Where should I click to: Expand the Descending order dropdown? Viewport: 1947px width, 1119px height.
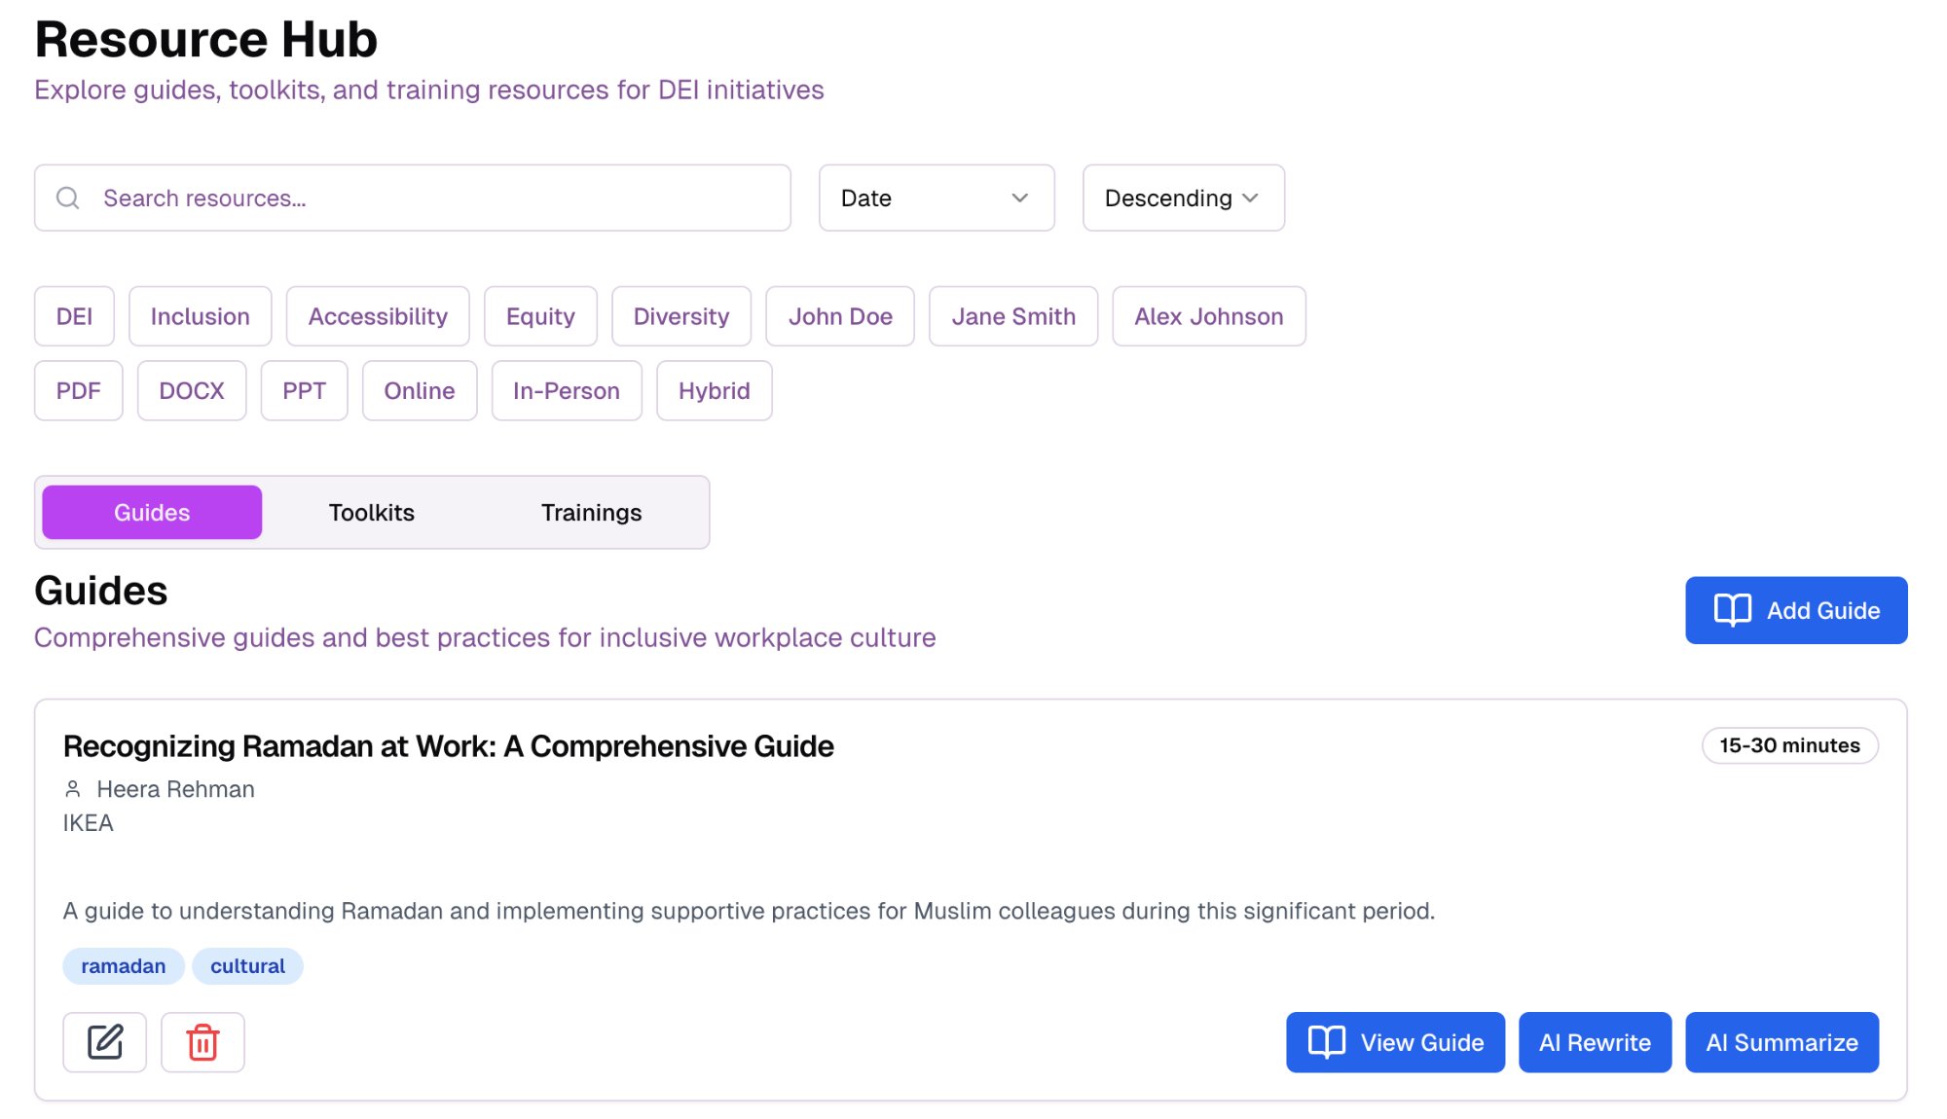[x=1183, y=199]
